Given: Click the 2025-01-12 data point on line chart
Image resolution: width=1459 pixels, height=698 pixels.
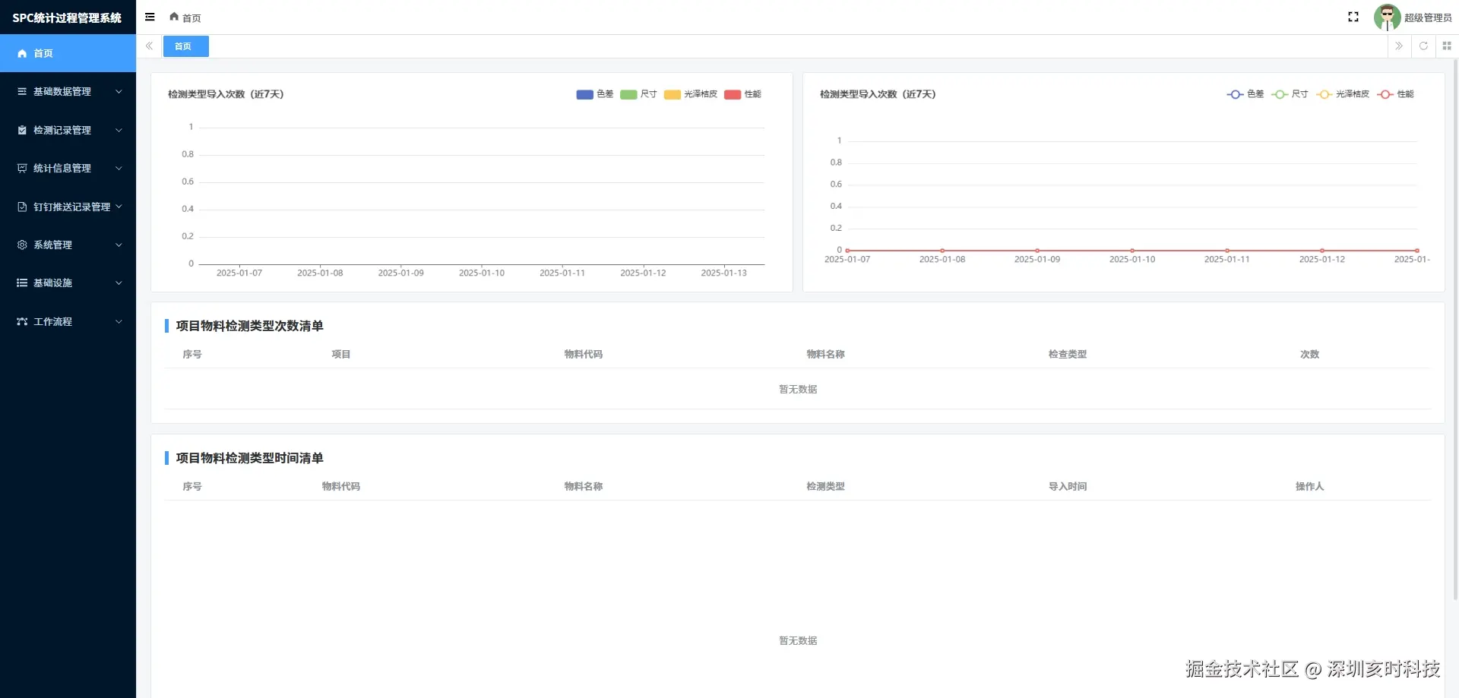Looking at the screenshot, I should (x=1322, y=251).
